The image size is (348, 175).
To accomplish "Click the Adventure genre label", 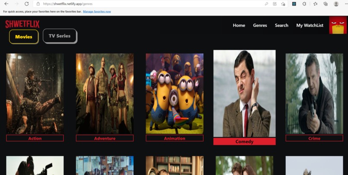I will tap(105, 138).
